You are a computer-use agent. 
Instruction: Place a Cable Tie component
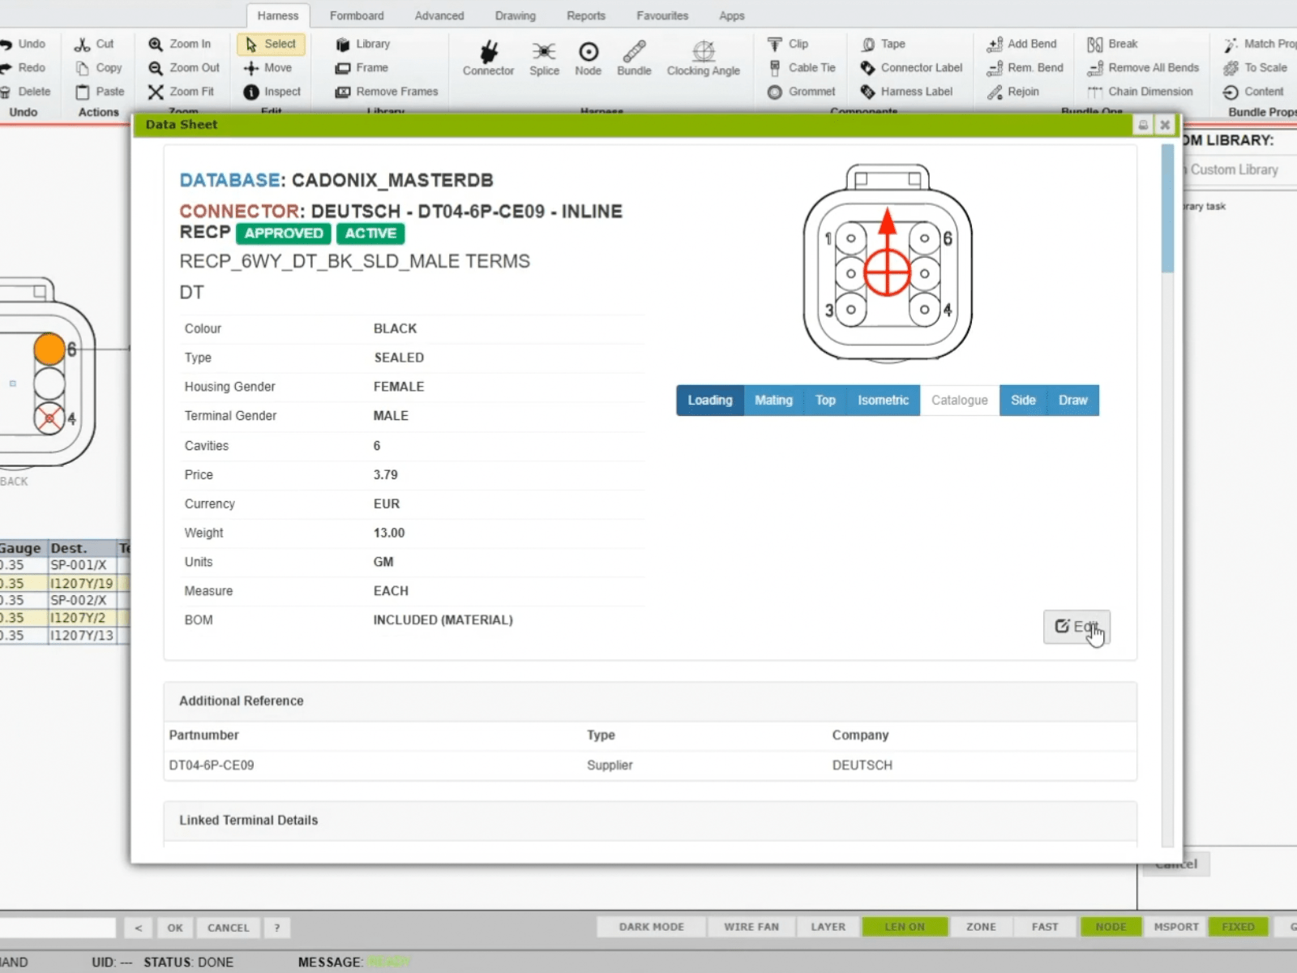(x=801, y=68)
